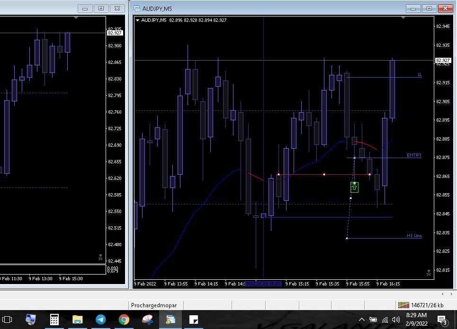Image resolution: width=457 pixels, height=329 pixels.
Task: Click the 82.927 price tag in AUDJPY,M5 chart
Action: (x=443, y=60)
